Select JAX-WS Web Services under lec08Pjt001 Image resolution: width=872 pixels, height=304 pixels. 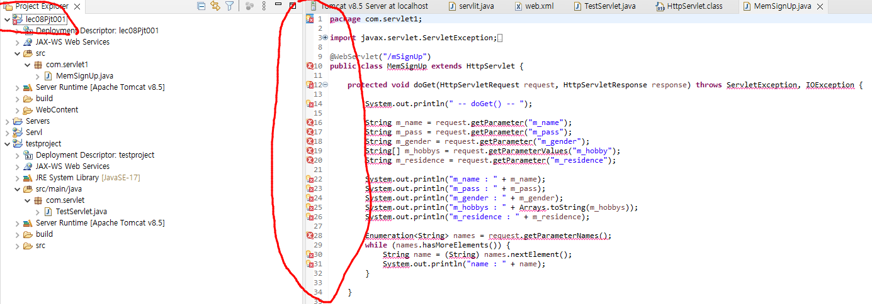pos(72,41)
